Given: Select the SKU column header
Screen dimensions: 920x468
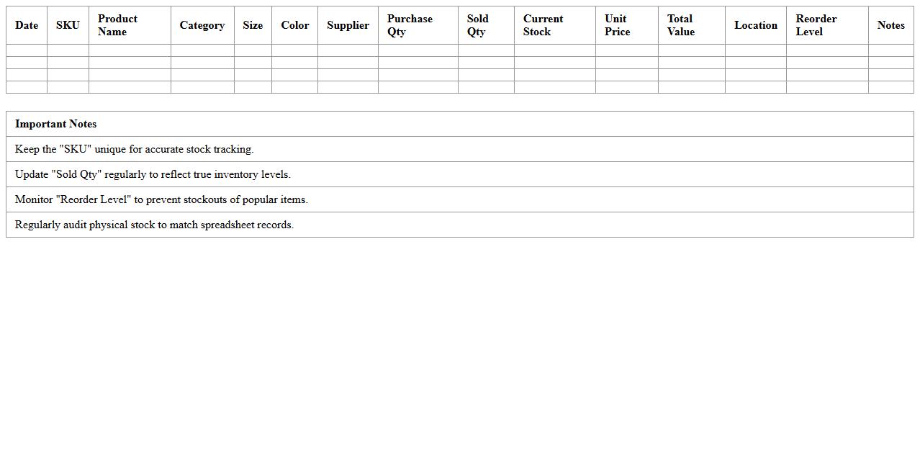Looking at the screenshot, I should tap(68, 25).
